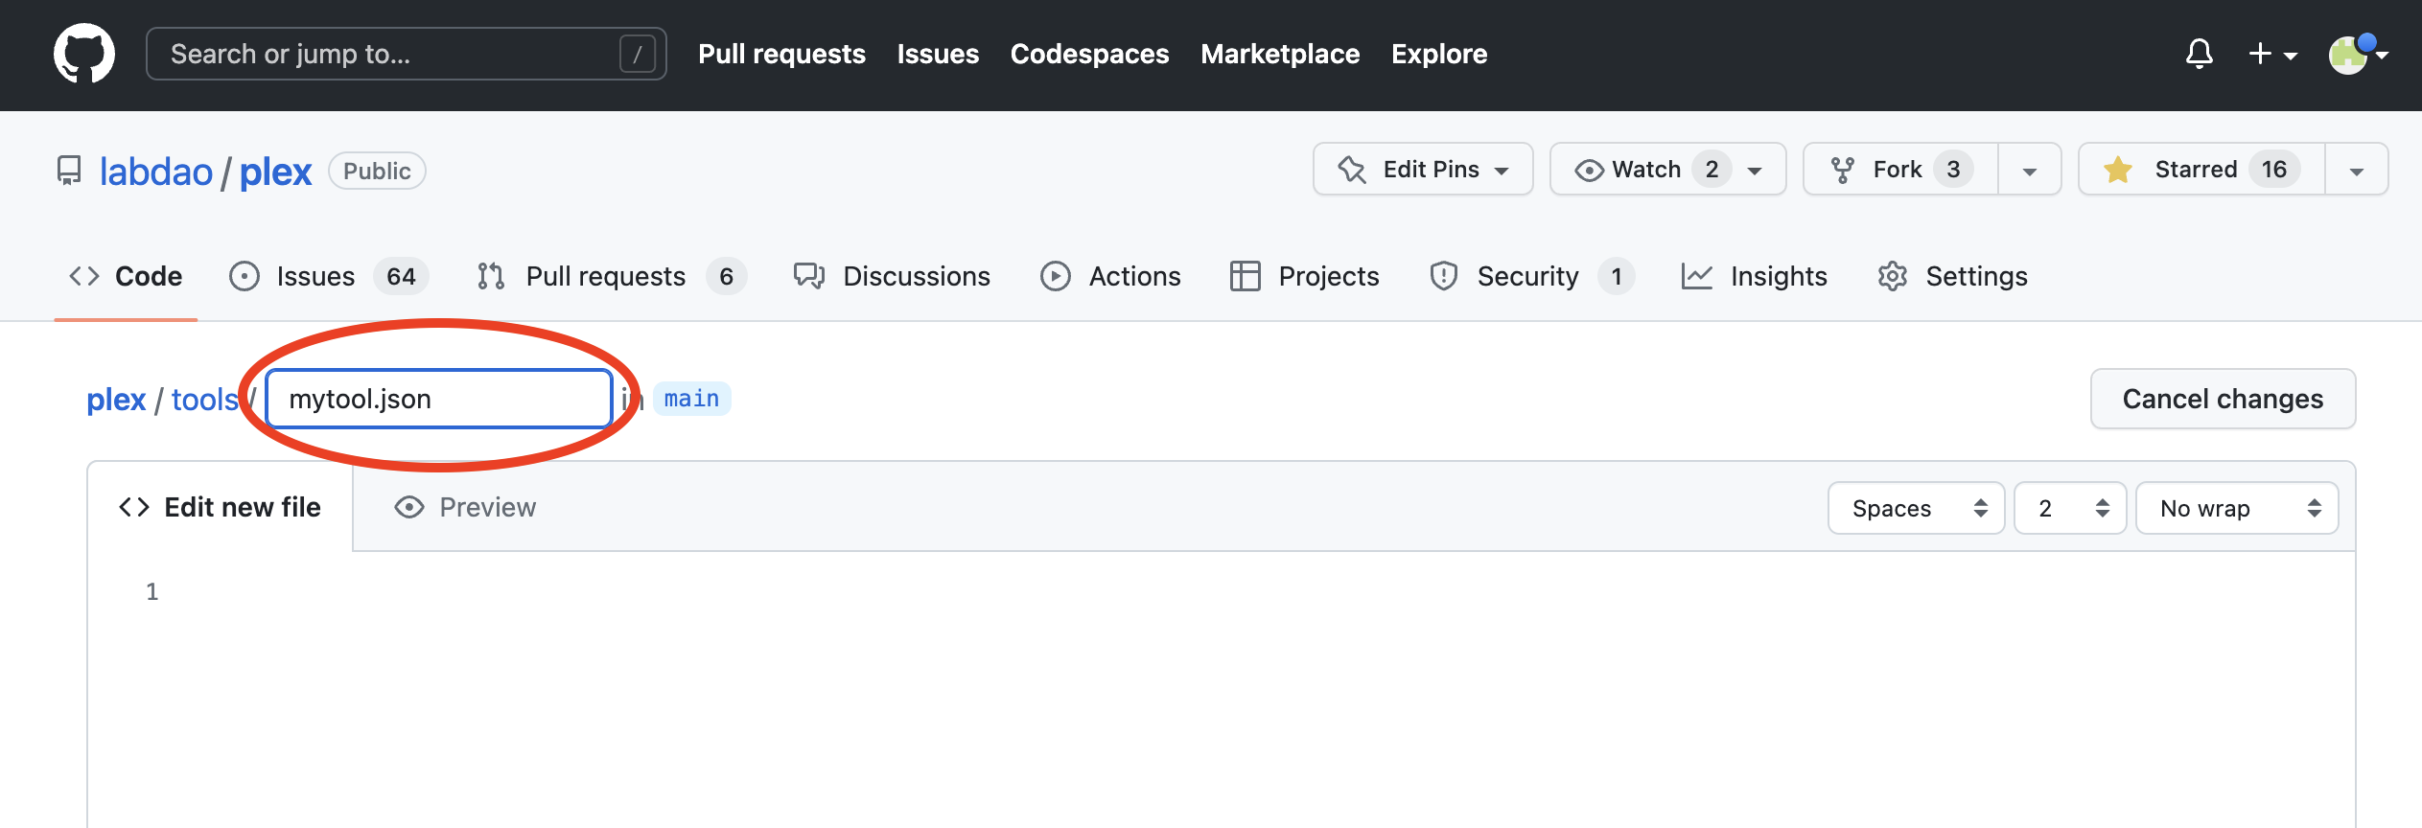
Task: Switch to the Projects tab
Action: point(1304,276)
